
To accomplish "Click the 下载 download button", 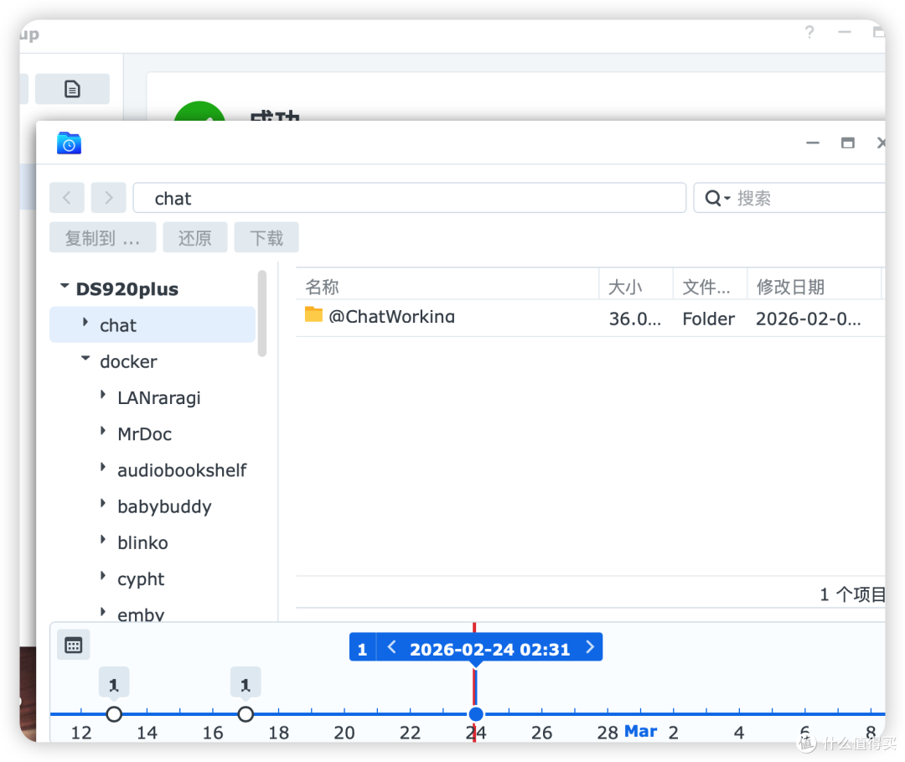I will pos(266,237).
